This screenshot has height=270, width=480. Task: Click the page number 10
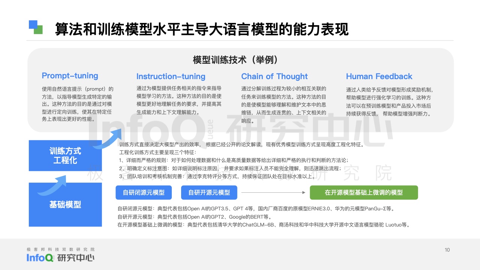click(447, 250)
